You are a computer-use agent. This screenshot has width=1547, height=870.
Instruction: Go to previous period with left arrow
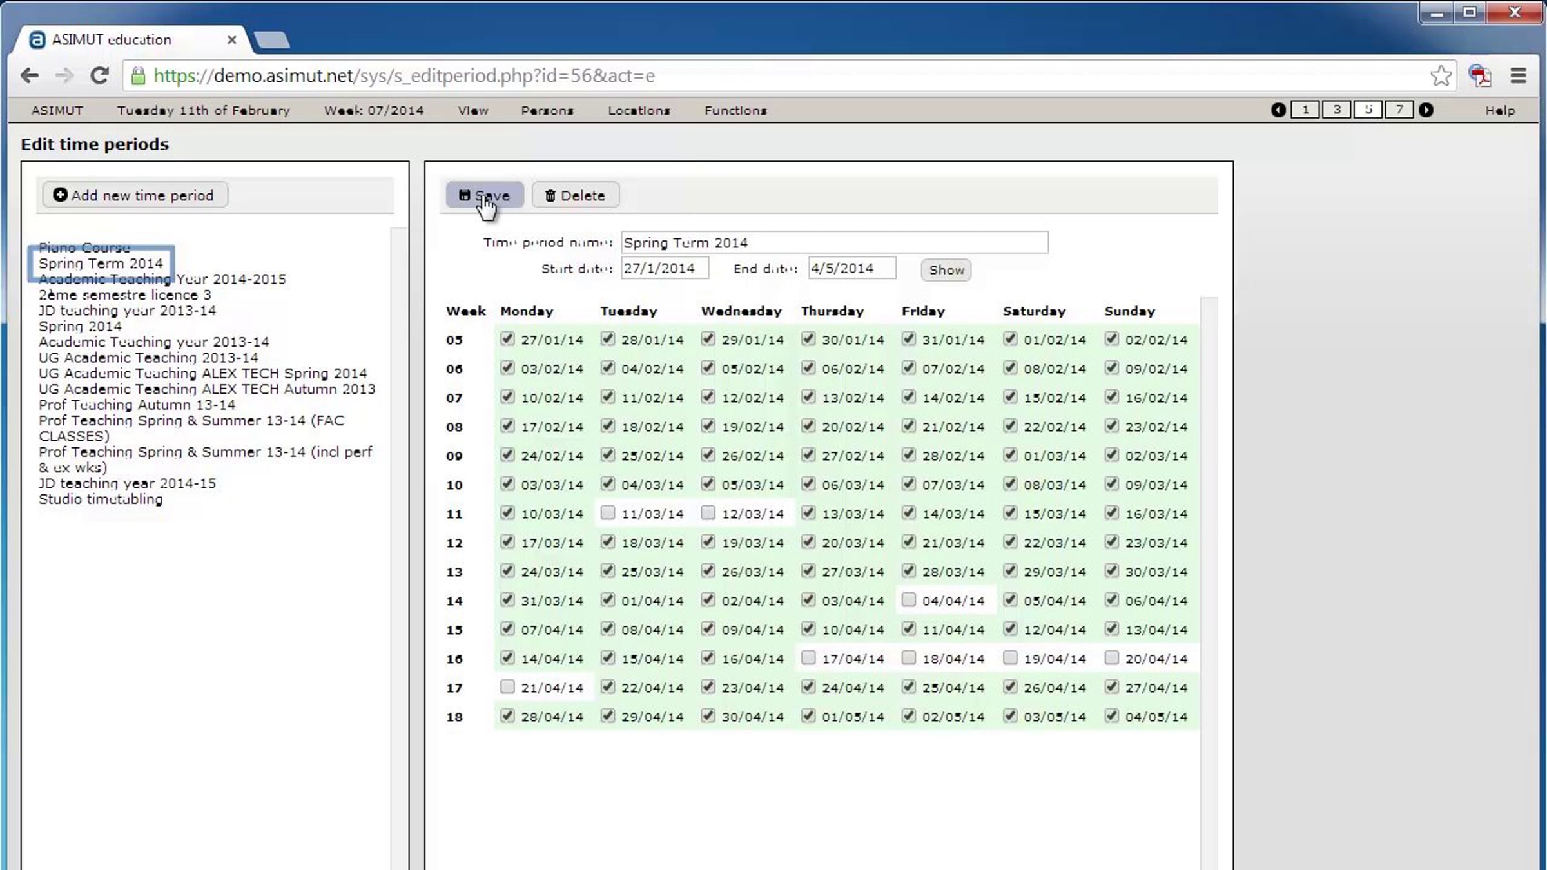[1278, 110]
